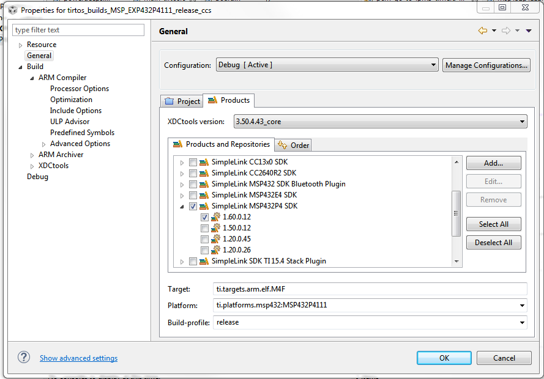Select Debug in the settings tree
This screenshot has width=544, height=379.
click(x=37, y=177)
